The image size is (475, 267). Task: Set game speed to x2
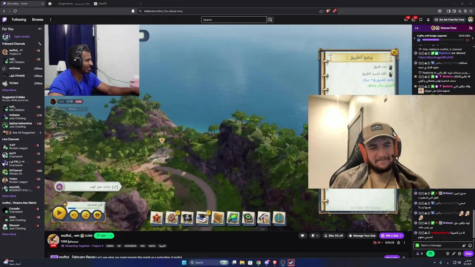74,215
